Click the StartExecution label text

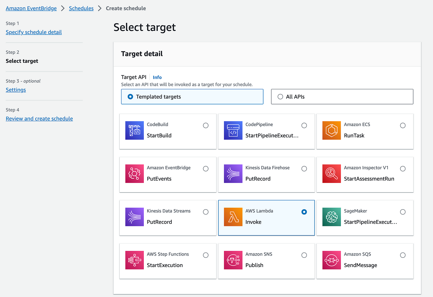pos(165,265)
